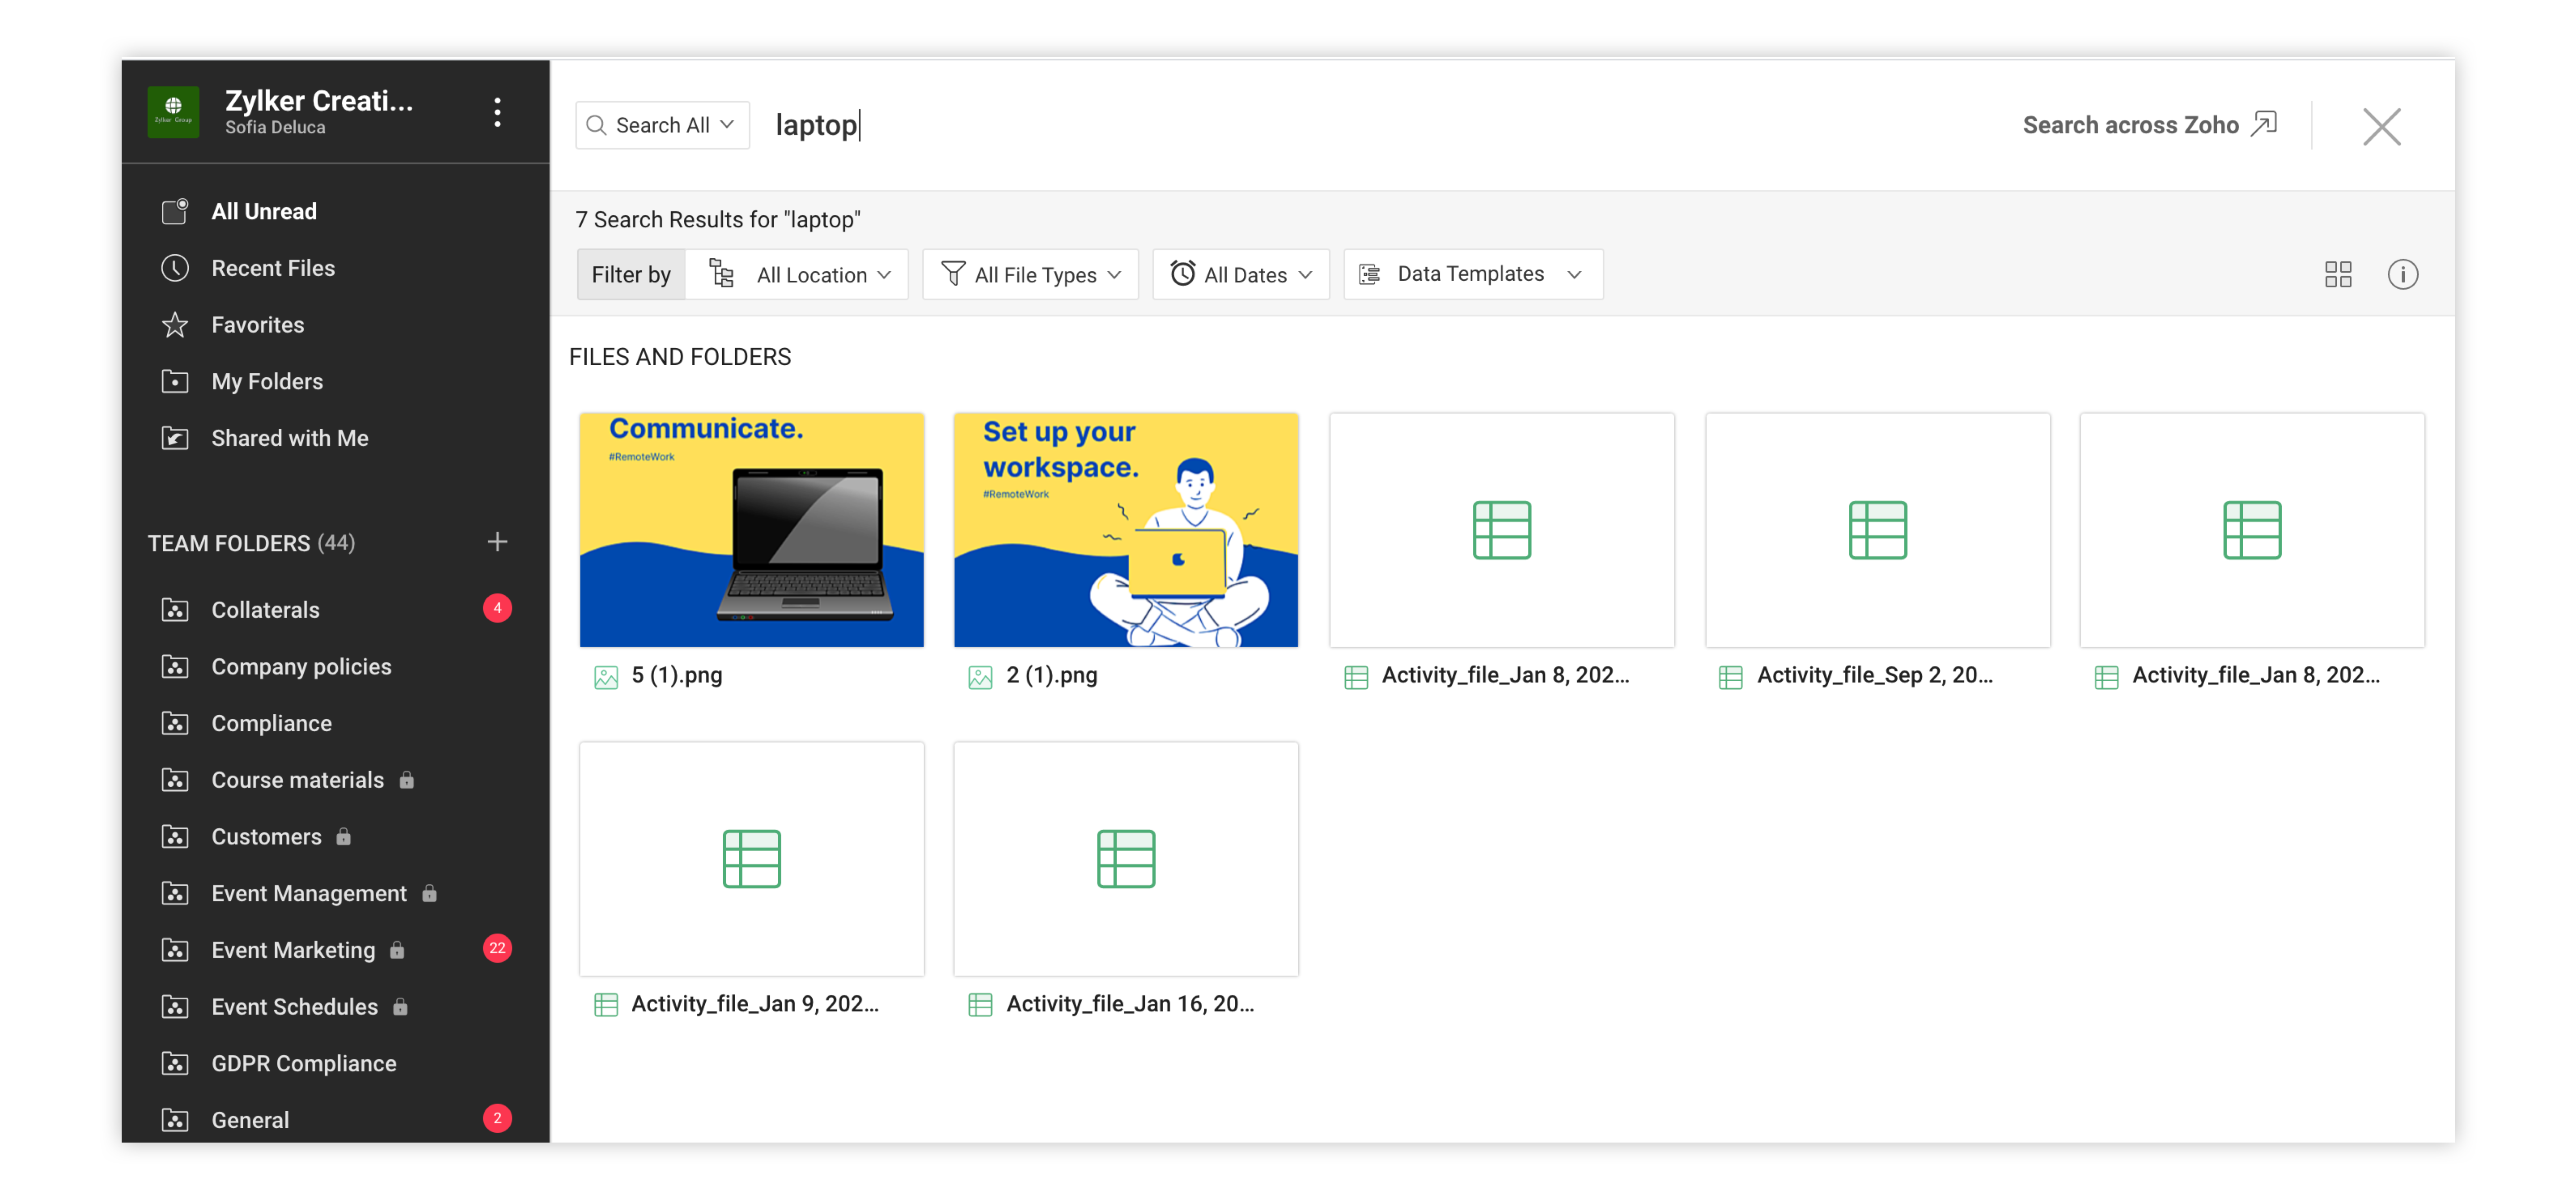Open Shared with Me section

point(289,438)
